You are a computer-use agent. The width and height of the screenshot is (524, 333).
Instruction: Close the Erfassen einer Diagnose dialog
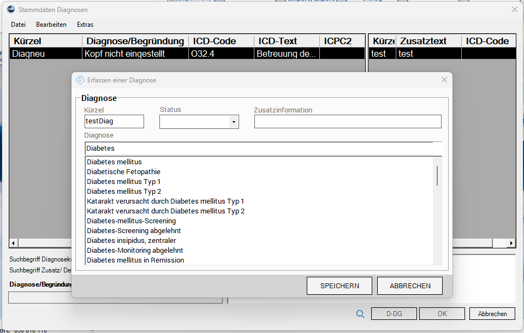[x=444, y=80]
